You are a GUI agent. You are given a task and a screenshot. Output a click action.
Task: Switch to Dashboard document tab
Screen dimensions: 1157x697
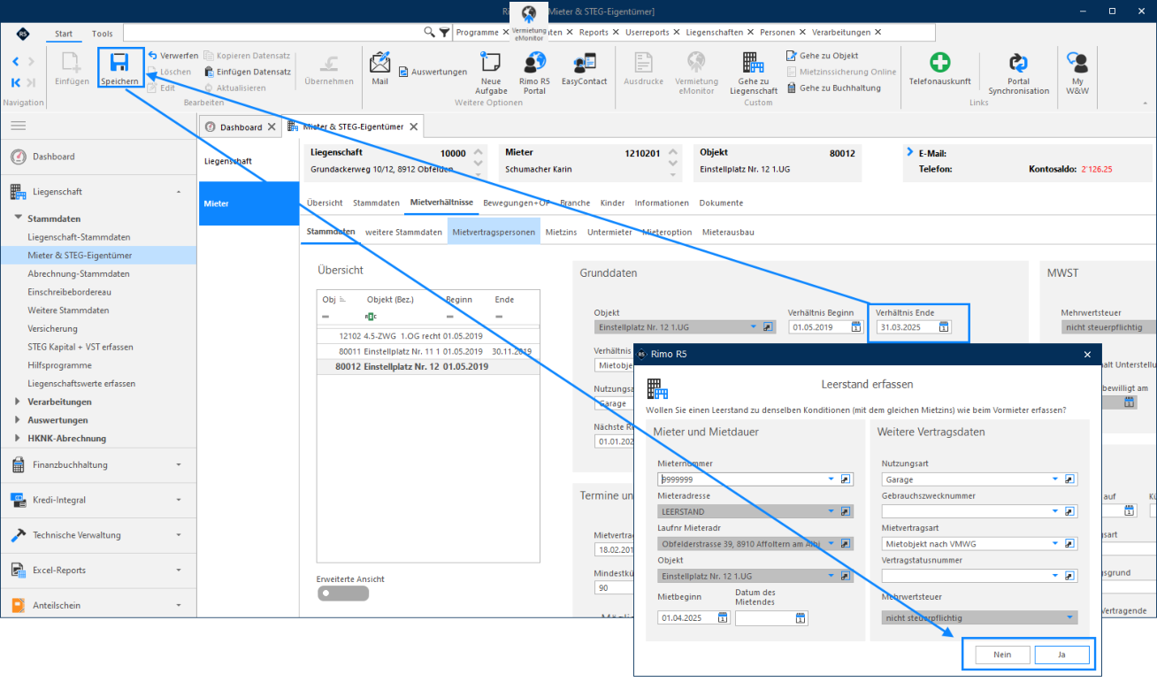[240, 126]
